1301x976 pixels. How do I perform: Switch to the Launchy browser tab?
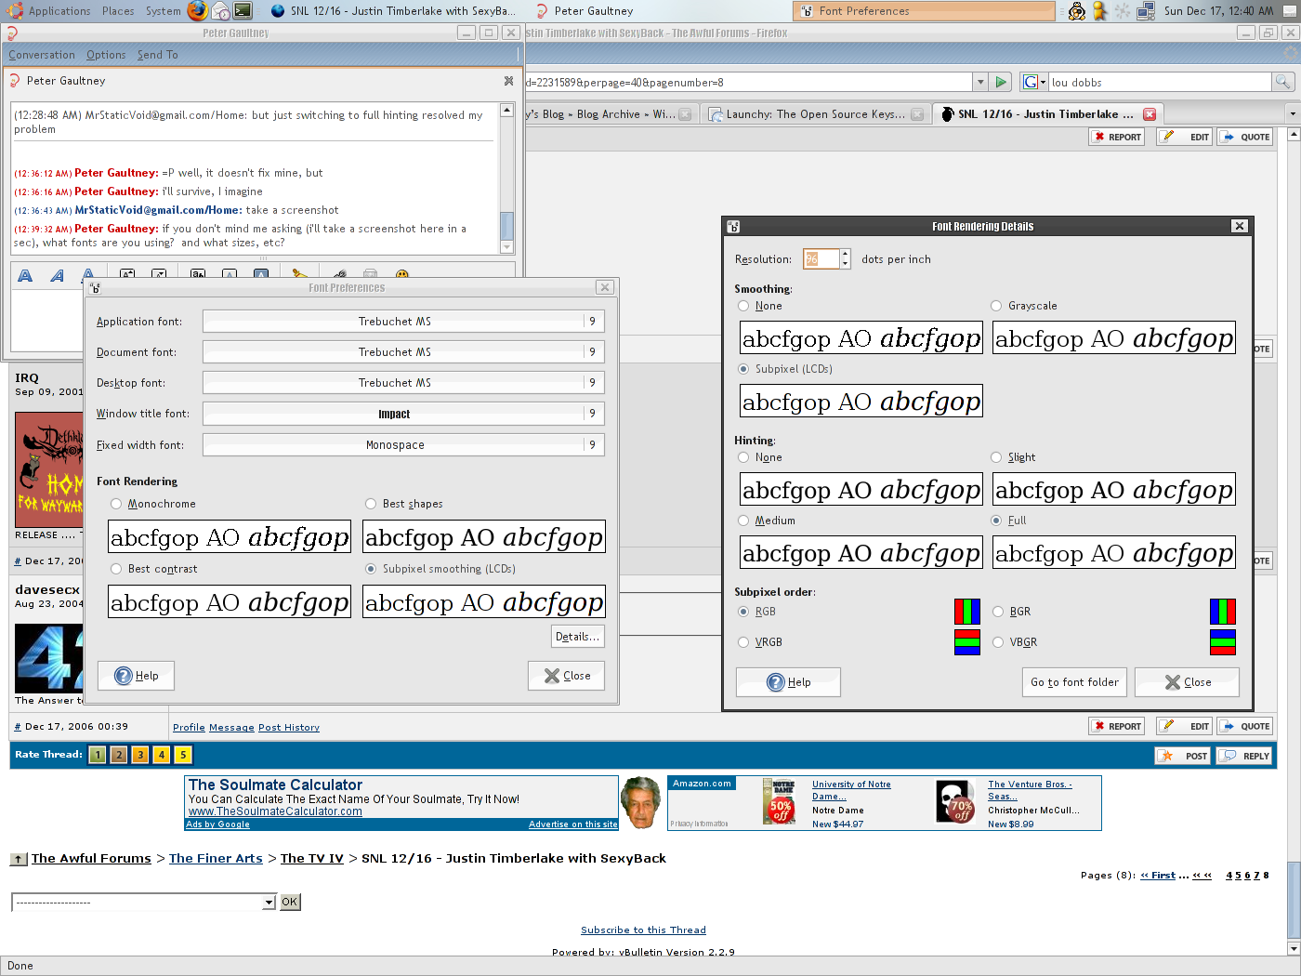click(x=807, y=114)
